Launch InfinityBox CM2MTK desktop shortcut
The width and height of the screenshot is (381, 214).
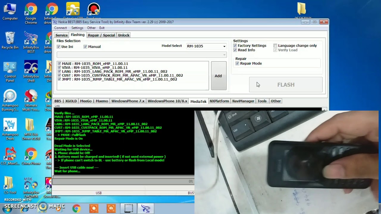pos(31,187)
